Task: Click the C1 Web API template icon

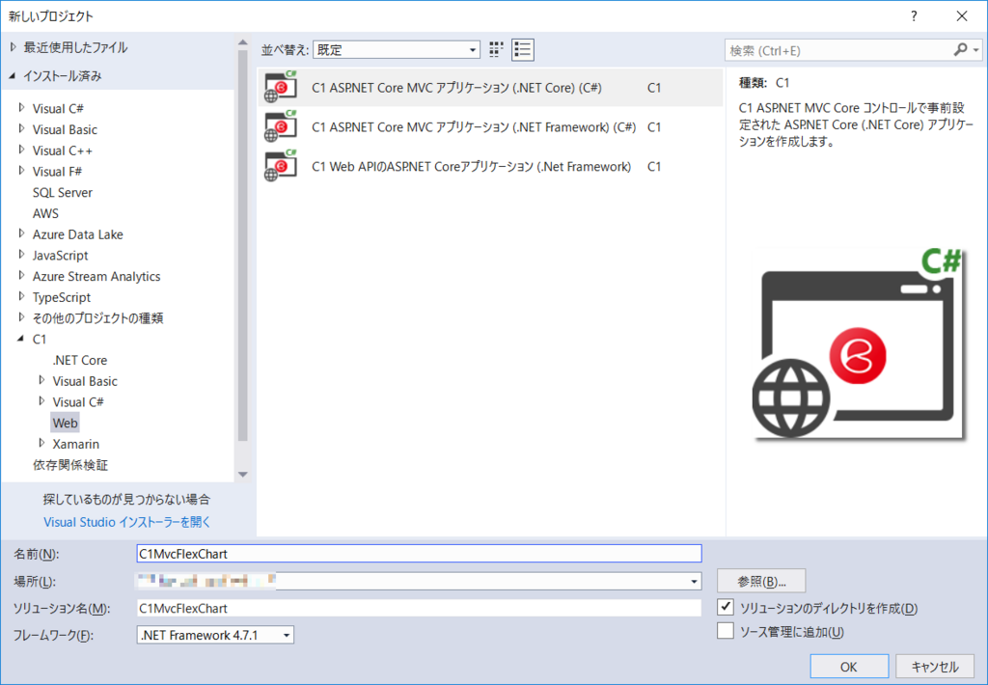Action: [x=281, y=166]
